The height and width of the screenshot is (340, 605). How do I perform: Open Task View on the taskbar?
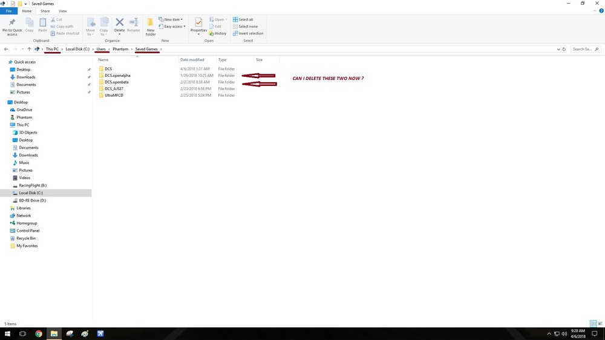(x=23, y=333)
